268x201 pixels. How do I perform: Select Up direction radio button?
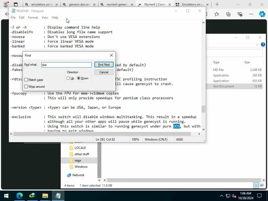coord(68,78)
